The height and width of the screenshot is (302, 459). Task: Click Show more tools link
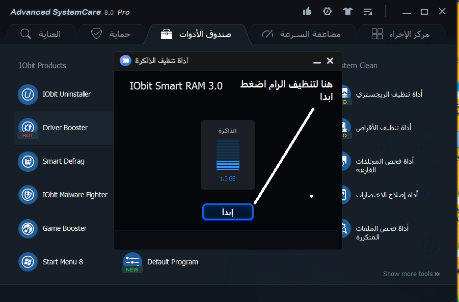411,274
